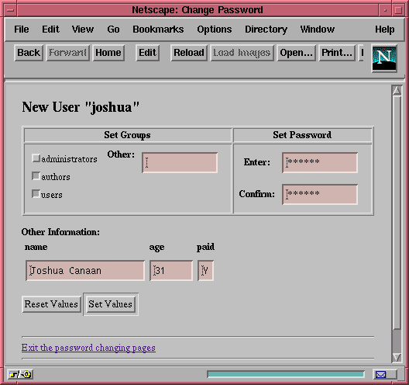Open the window menu button in title bar

10,10
